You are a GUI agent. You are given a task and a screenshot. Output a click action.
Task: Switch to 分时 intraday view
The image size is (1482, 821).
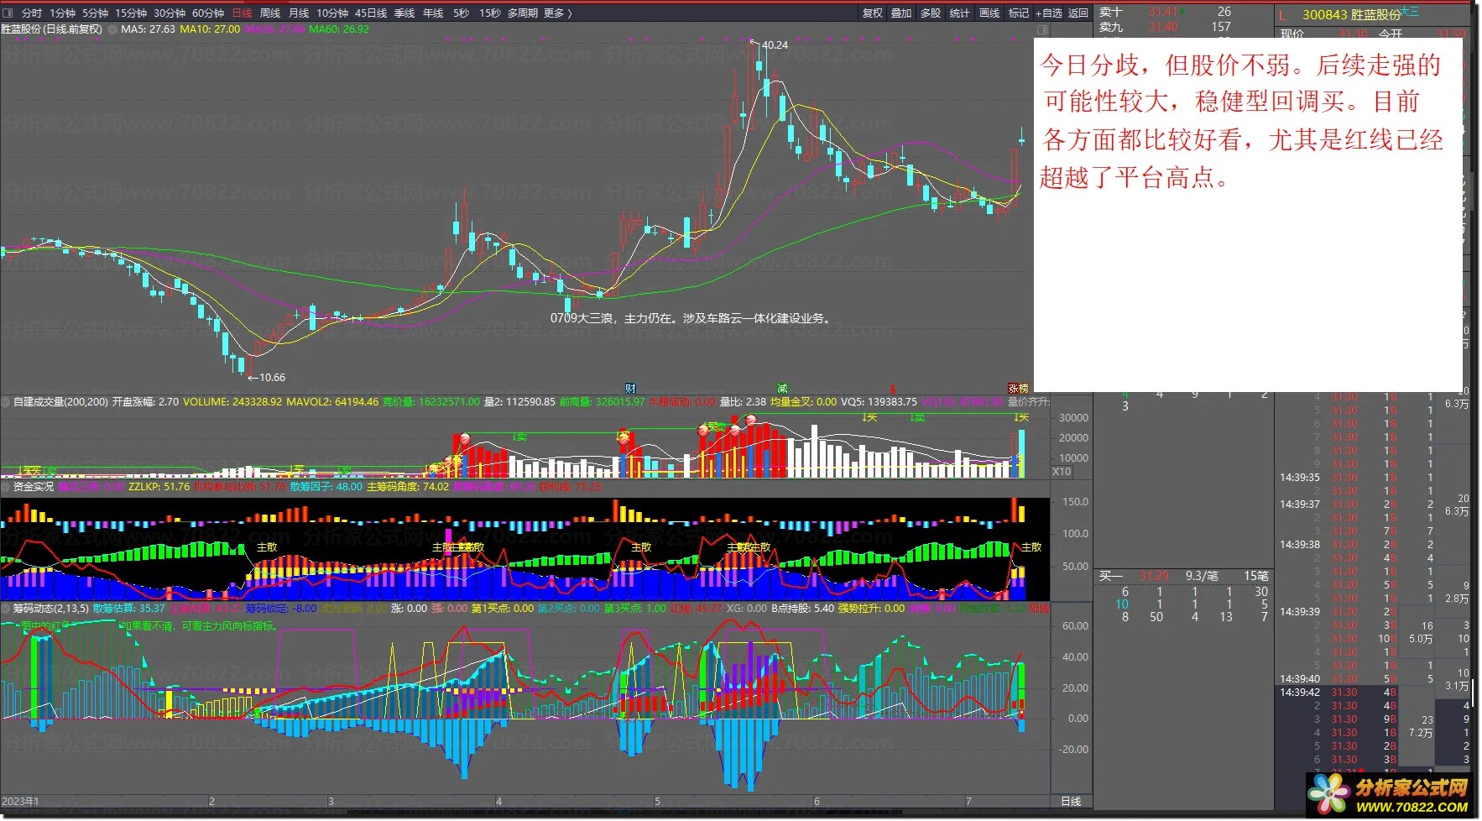[x=32, y=13]
